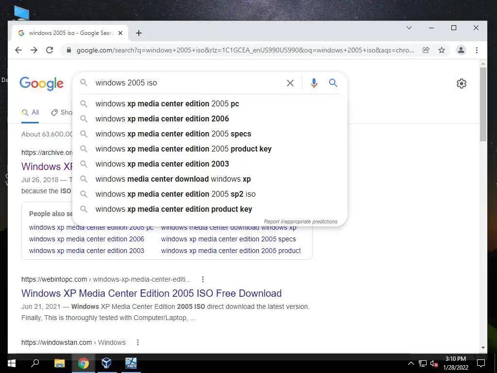The height and width of the screenshot is (373, 497).
Task: Open related search ending '2005 product'
Action: pos(231,251)
